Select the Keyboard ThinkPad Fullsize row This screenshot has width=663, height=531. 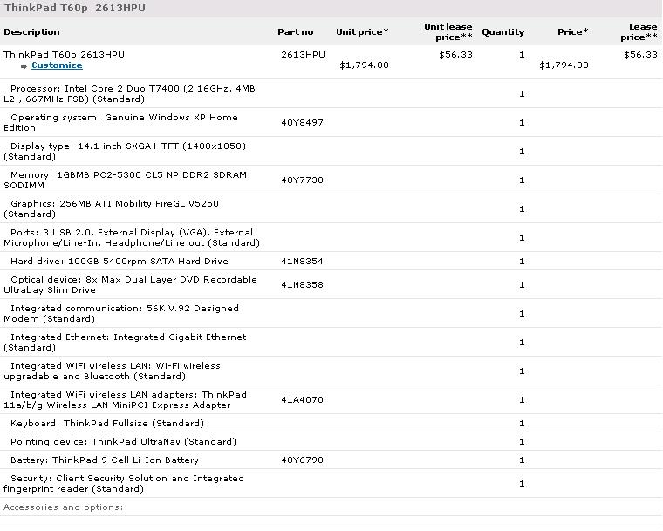331,423
